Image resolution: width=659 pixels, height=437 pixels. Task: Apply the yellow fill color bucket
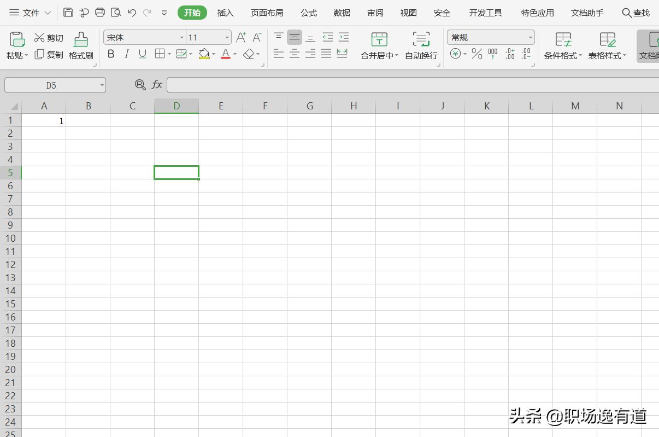pyautogui.click(x=204, y=54)
